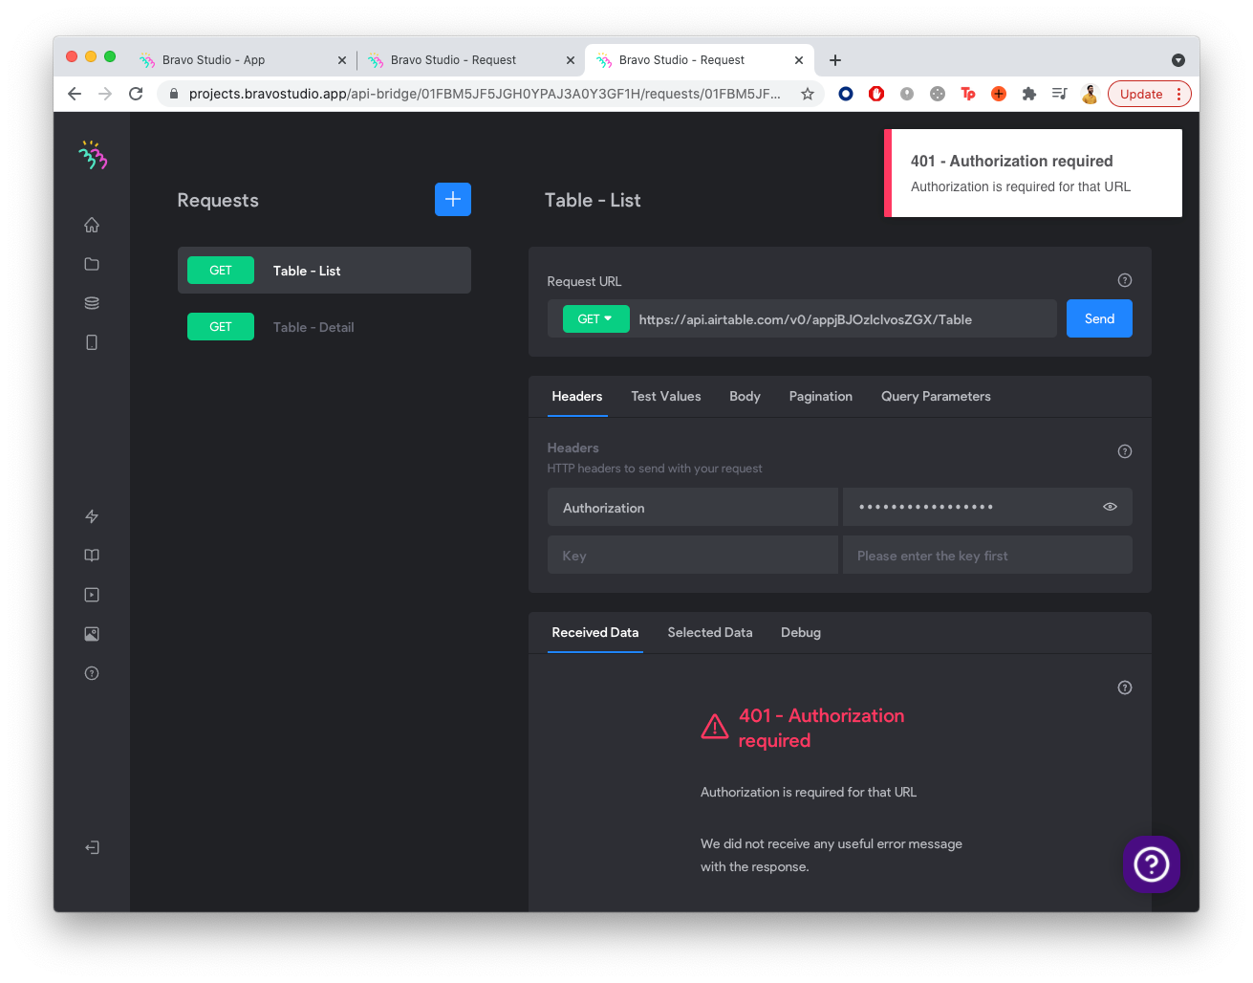Open the purple help chat widget
Viewport: 1253px width, 983px height.
(x=1152, y=864)
